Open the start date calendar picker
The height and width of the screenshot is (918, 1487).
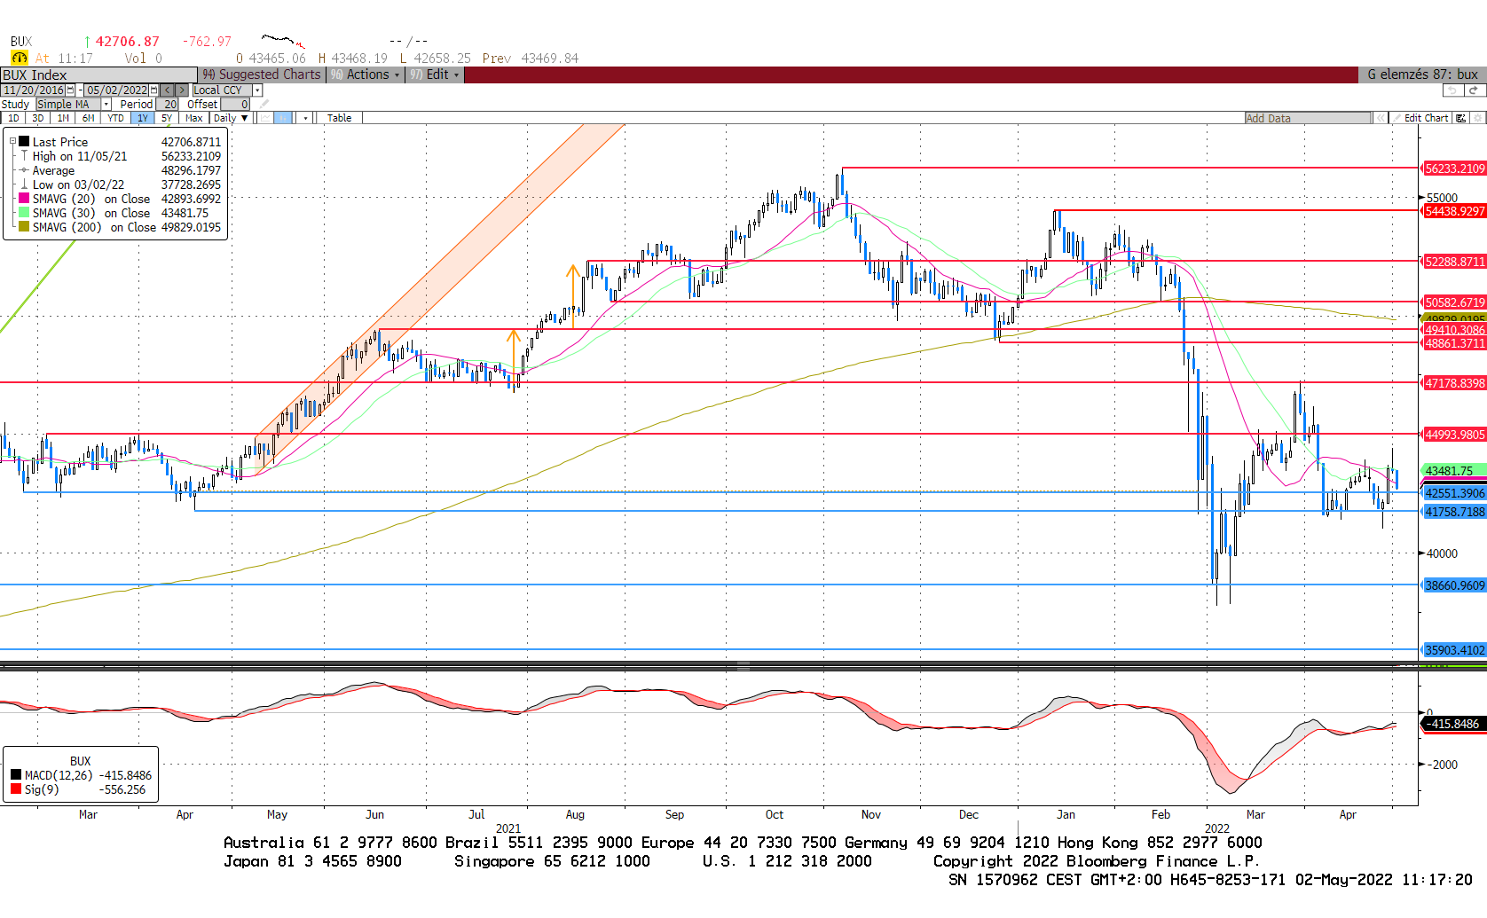tap(70, 90)
